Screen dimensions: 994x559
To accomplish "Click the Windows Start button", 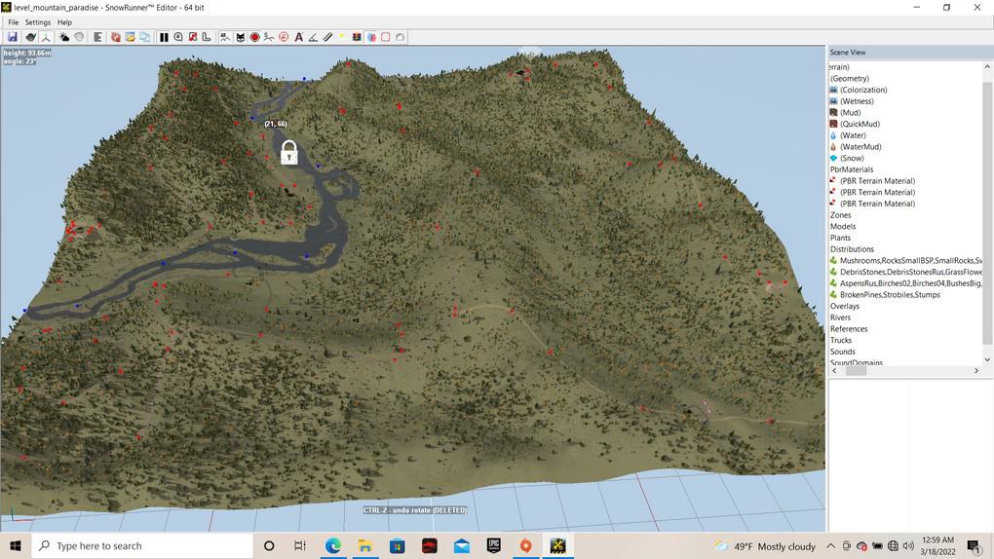I will pos(16,545).
